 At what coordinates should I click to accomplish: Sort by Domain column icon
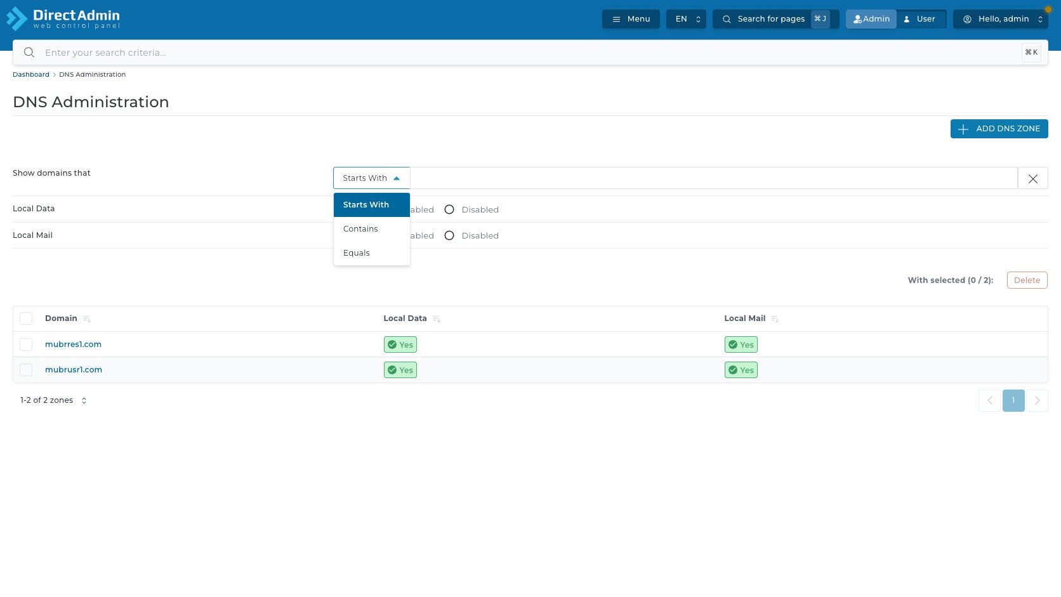pos(87,319)
